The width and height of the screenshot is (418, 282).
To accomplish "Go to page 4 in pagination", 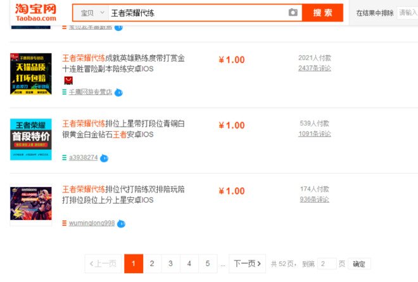I will tap(189, 264).
